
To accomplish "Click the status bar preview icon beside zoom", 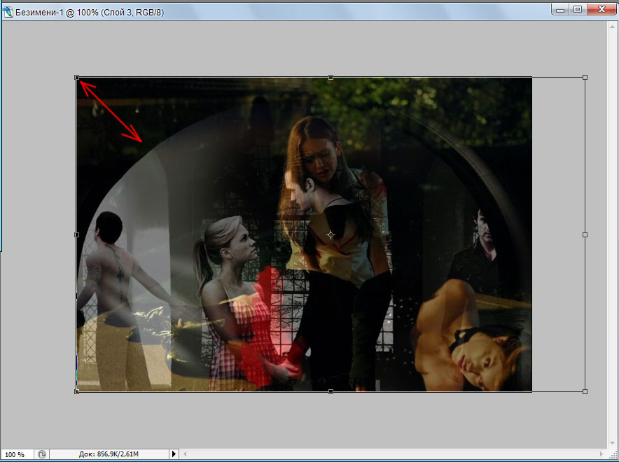I will click(42, 454).
